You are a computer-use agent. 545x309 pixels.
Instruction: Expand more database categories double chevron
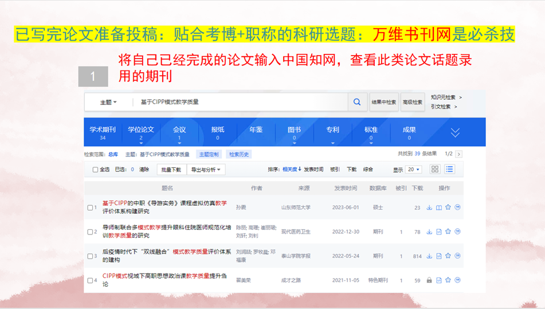tap(455, 132)
